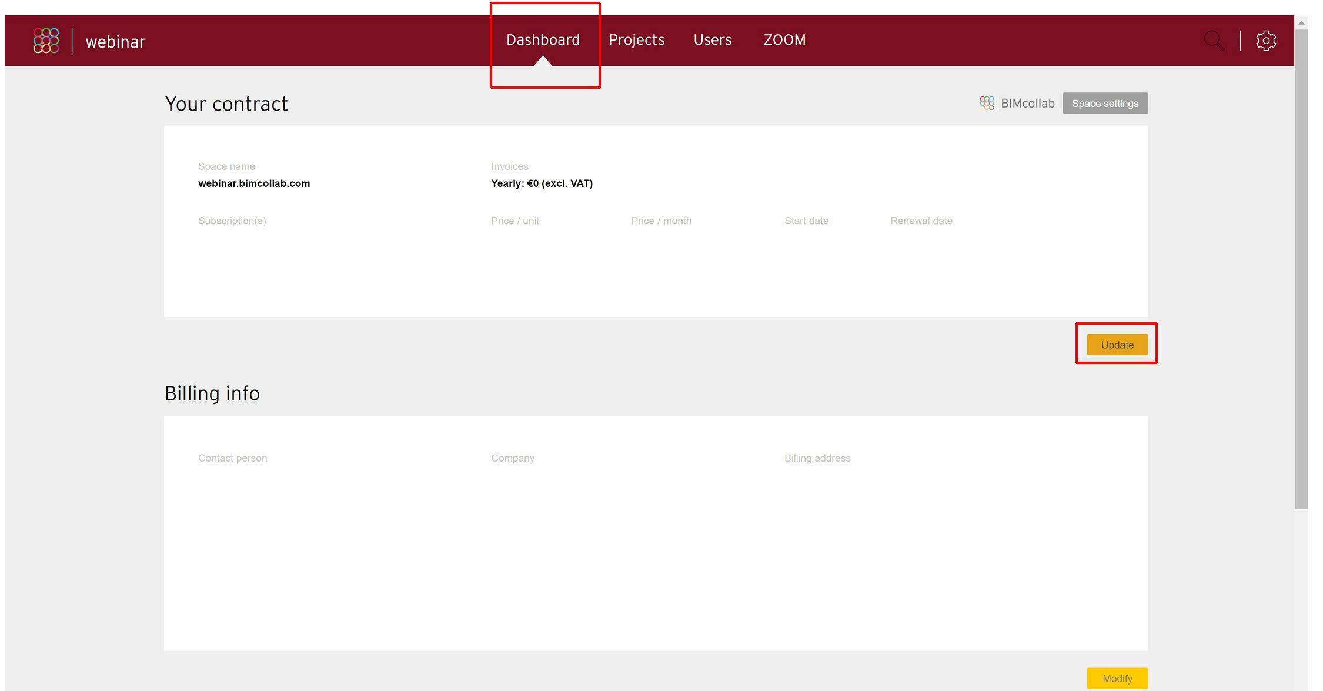
Task: Select the ZOOM tab
Action: click(x=784, y=40)
